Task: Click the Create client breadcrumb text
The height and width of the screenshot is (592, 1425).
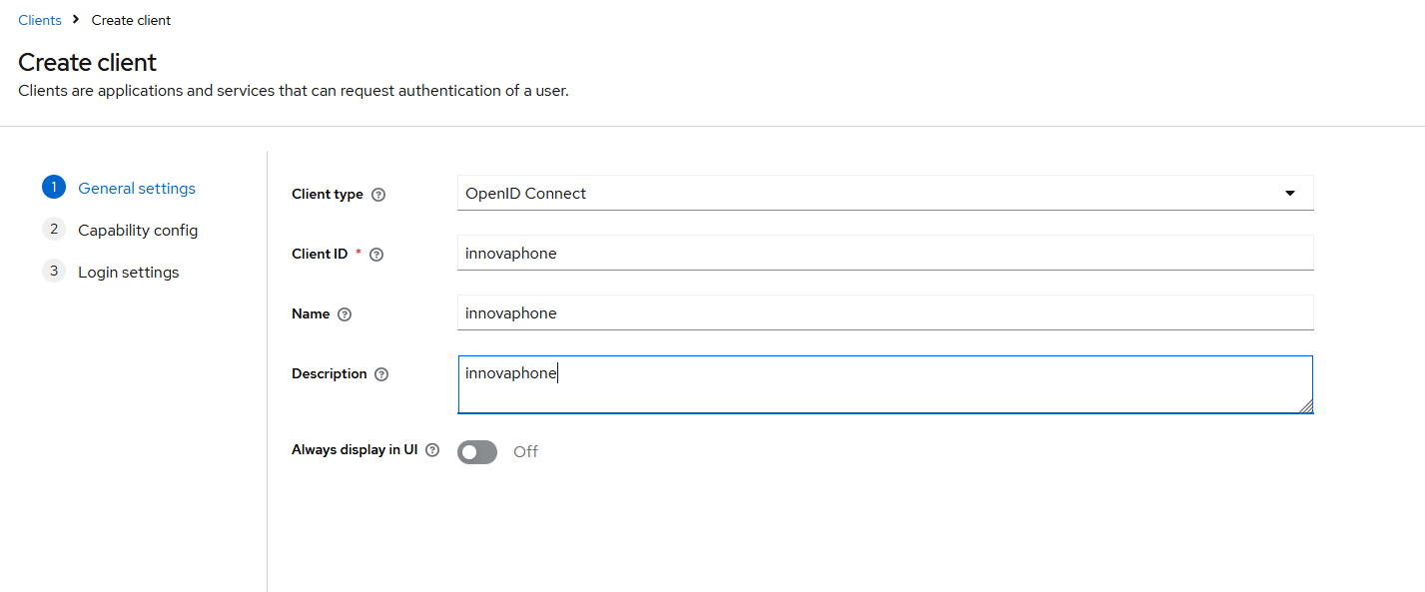Action: point(131,20)
